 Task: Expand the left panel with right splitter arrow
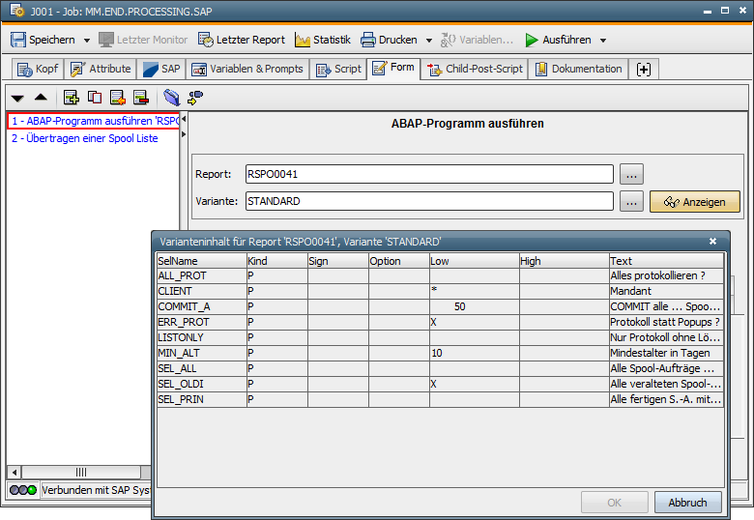pyautogui.click(x=184, y=134)
